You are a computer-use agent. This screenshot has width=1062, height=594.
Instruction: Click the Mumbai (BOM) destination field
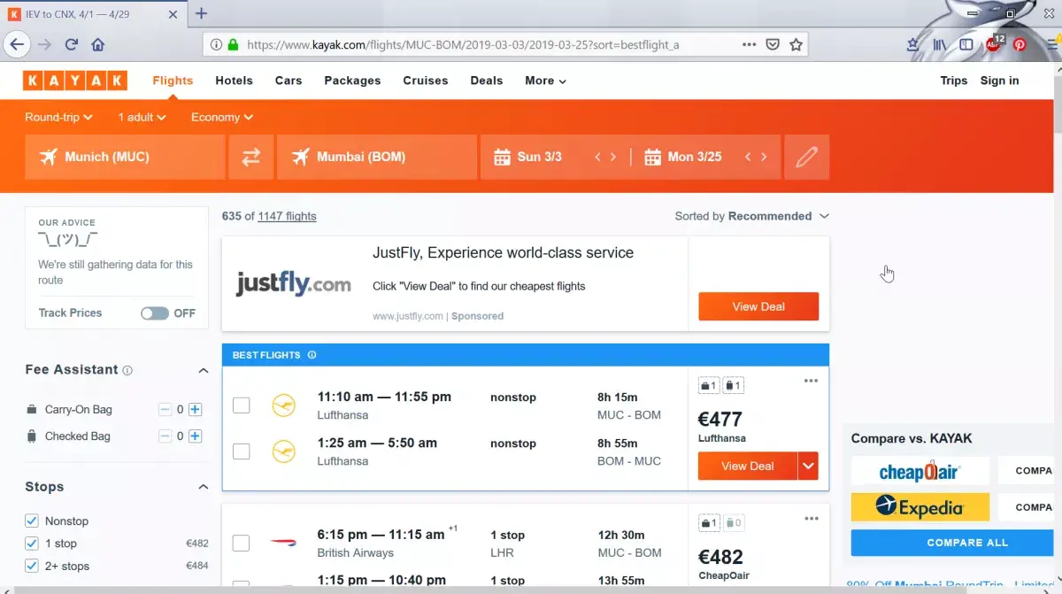click(x=377, y=157)
